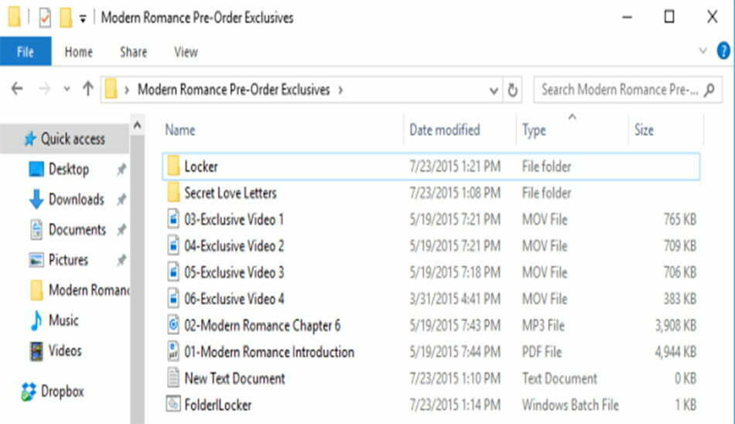The height and width of the screenshot is (424, 735).
Task: Select Quick access in navigation pane
Action: coord(65,138)
